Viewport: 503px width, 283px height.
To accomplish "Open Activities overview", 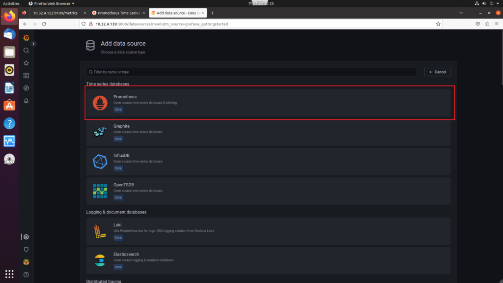I will click(11, 3).
